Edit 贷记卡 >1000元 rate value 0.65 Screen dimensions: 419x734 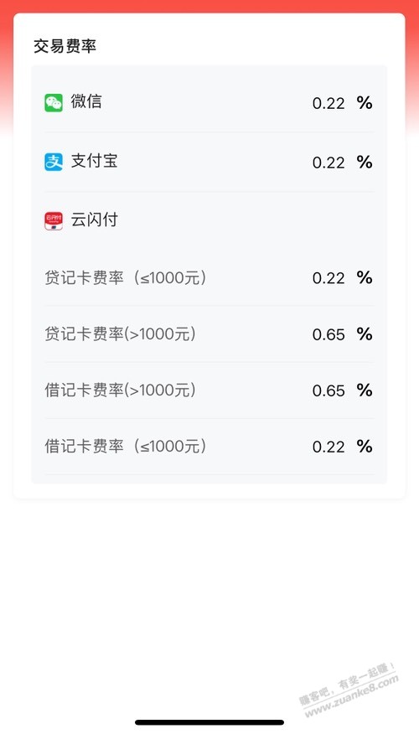[328, 334]
